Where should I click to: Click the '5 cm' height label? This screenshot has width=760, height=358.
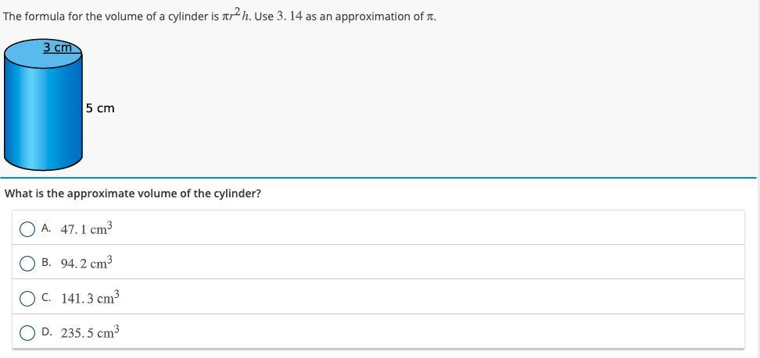coord(100,108)
